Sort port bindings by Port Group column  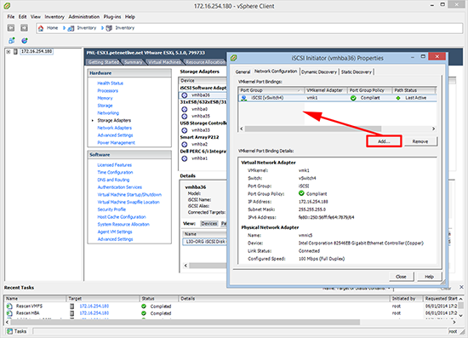click(271, 90)
